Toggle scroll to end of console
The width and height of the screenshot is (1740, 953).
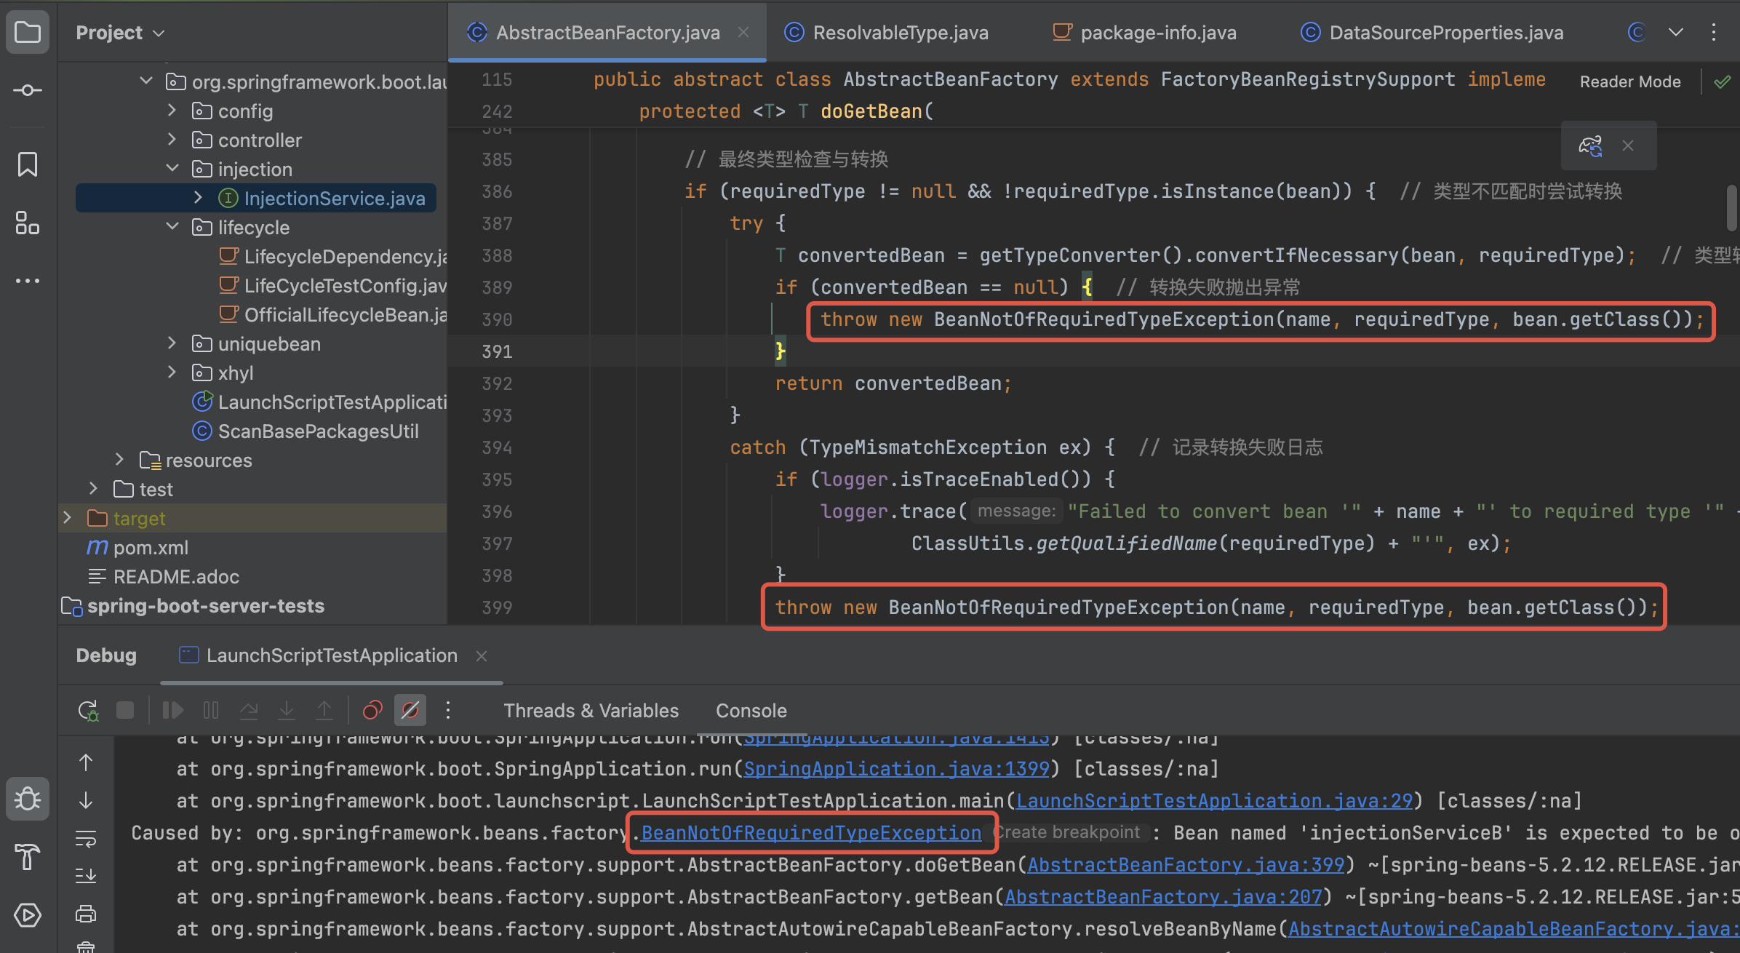coord(86,876)
